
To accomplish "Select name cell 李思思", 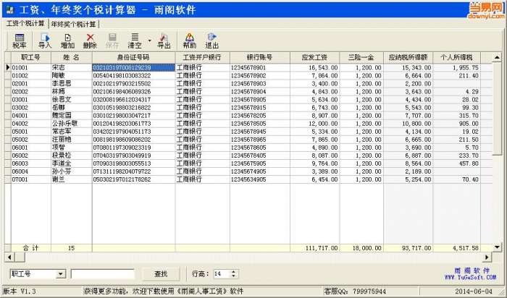I will 72,83.
